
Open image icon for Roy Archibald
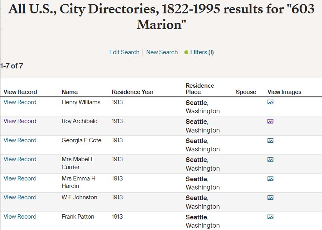[270, 121]
